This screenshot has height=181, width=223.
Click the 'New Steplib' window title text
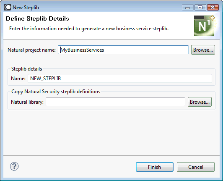pyautogui.click(x=26, y=8)
